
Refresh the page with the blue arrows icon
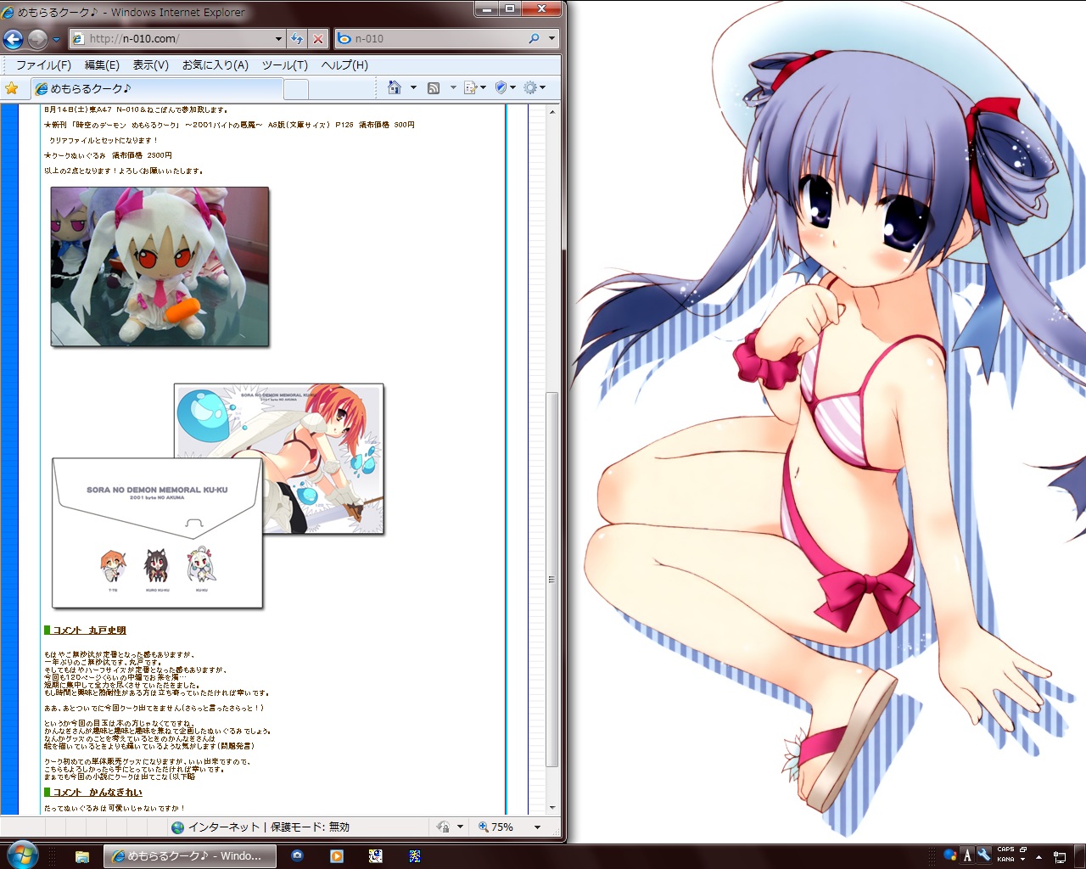click(x=297, y=38)
